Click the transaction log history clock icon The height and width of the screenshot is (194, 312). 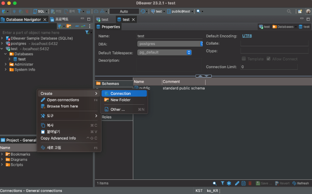(x=143, y=11)
